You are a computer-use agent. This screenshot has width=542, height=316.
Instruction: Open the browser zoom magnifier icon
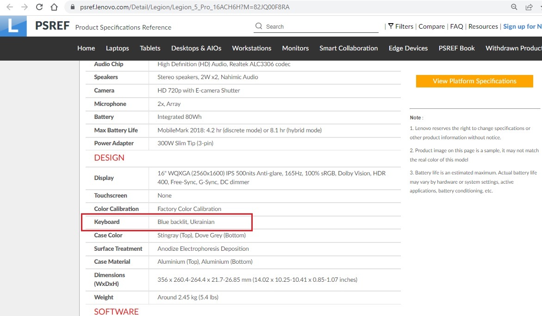[514, 7]
